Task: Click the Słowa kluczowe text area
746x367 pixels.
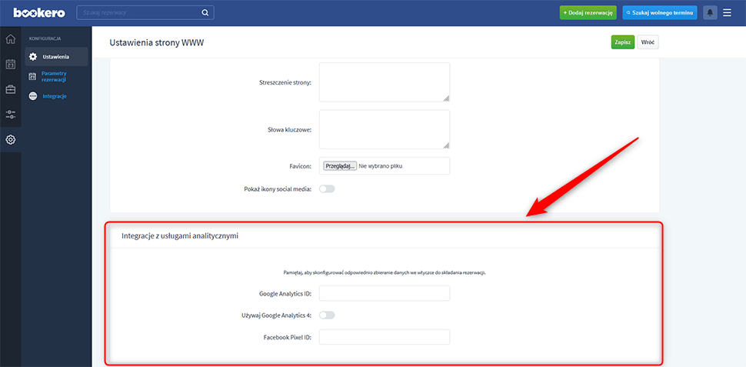Action: (385, 129)
